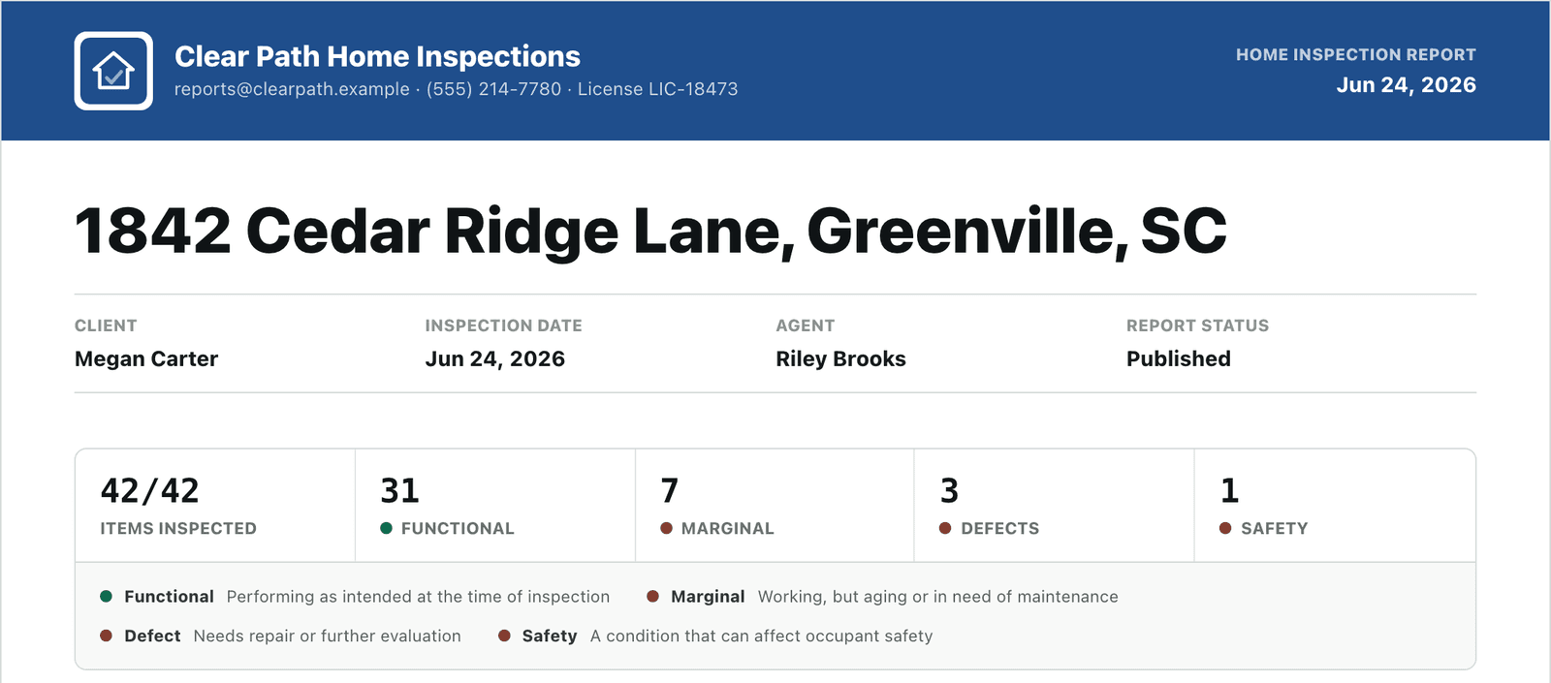1551x683 pixels.
Task: Click the Clear Path house logo icon
Action: [x=113, y=71]
